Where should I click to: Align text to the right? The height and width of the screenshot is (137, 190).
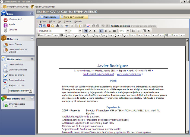coord(105,31)
